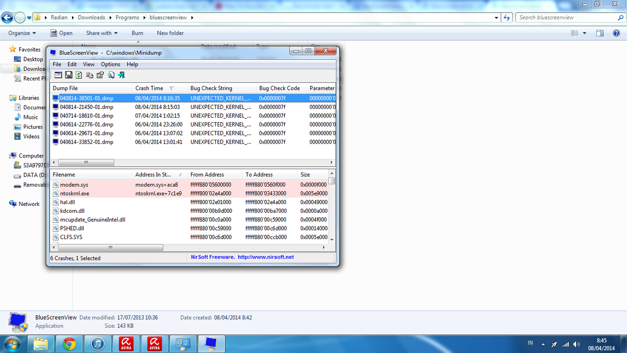Open the Edit menu in BlueScreenView
627x353 pixels.
click(72, 64)
